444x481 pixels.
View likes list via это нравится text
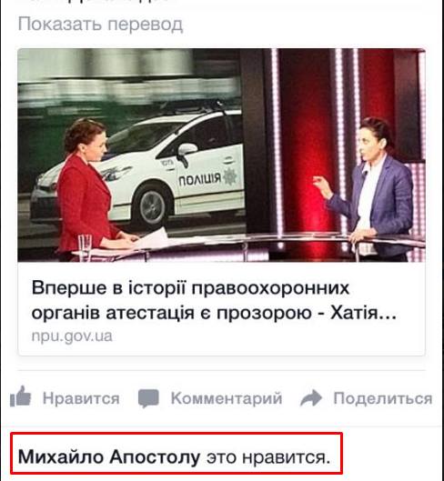pos(268,457)
